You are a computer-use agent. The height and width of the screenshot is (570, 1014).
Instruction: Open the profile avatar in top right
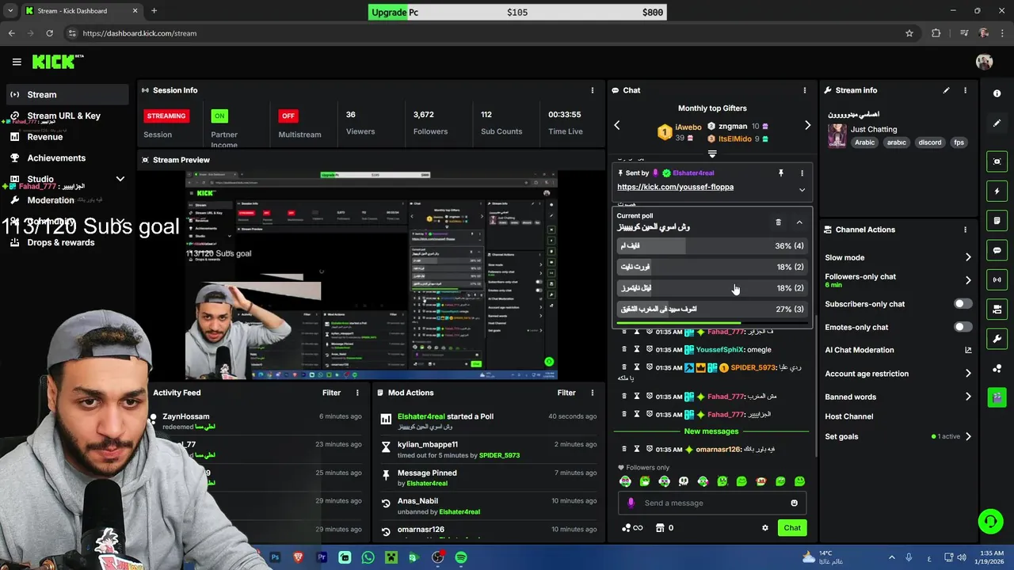[x=985, y=62]
